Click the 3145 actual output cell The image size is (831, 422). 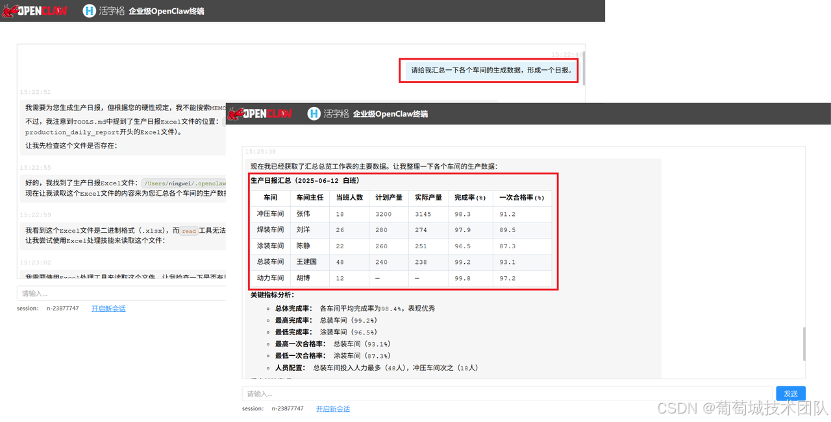(x=428, y=214)
